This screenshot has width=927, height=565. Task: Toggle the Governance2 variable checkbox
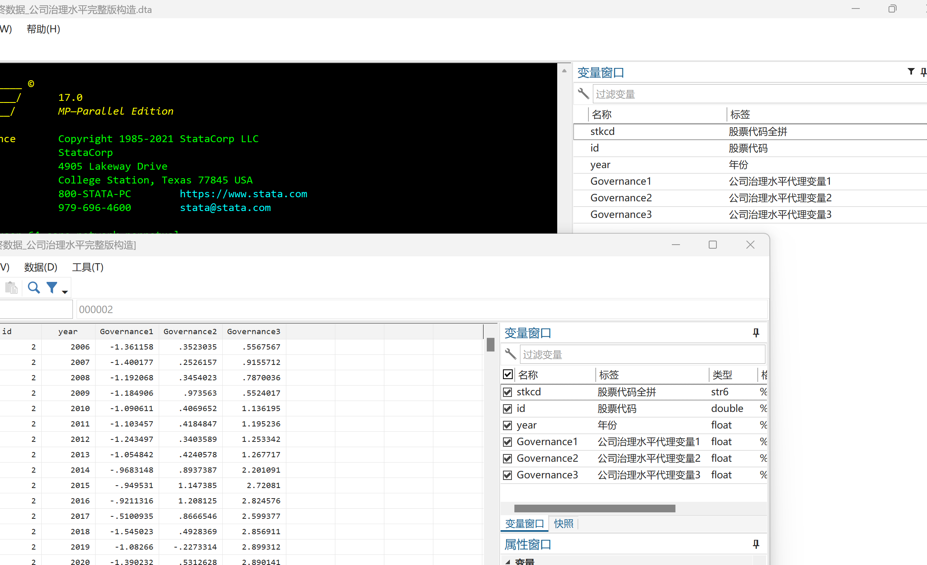(507, 458)
